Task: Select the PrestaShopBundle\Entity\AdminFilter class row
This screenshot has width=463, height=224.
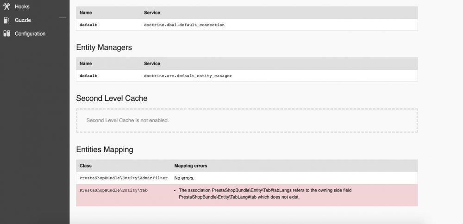Action: click(x=124, y=178)
